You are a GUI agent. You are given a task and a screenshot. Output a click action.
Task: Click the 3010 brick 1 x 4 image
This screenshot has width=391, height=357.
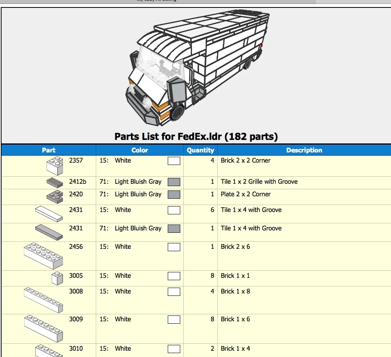49,351
